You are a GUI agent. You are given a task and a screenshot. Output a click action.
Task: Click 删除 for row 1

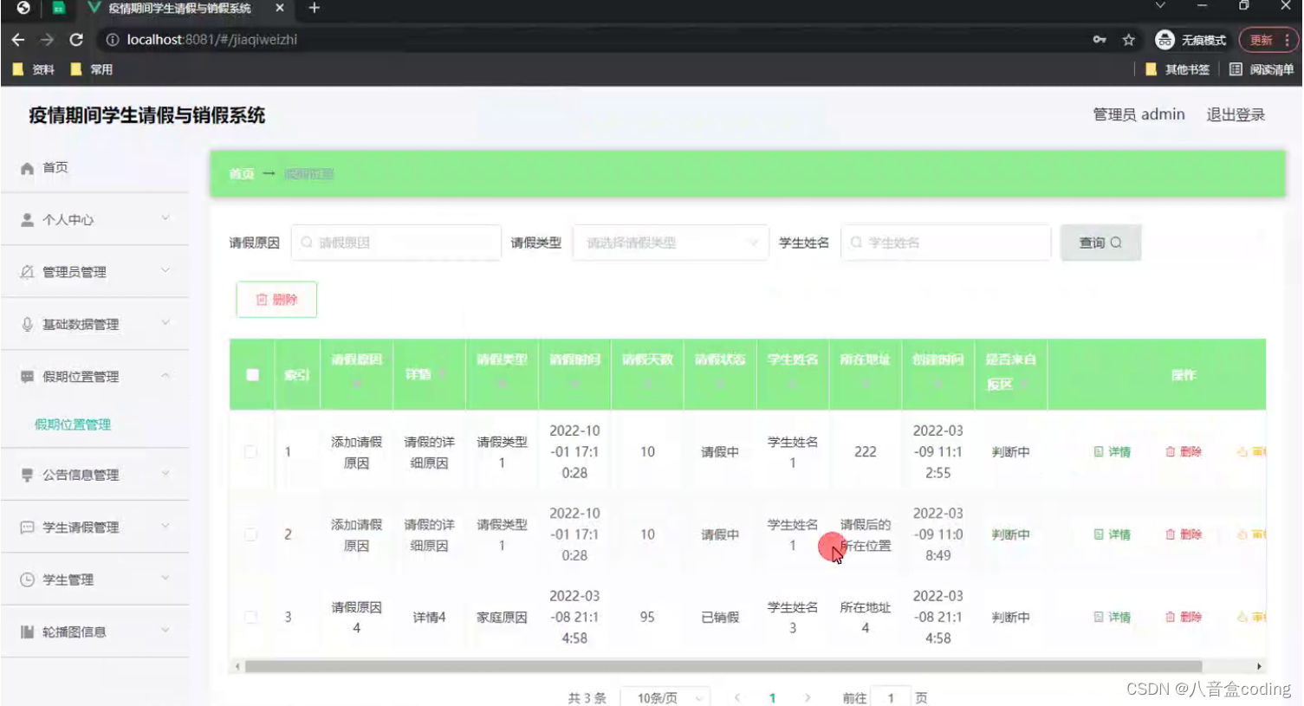(x=1184, y=452)
